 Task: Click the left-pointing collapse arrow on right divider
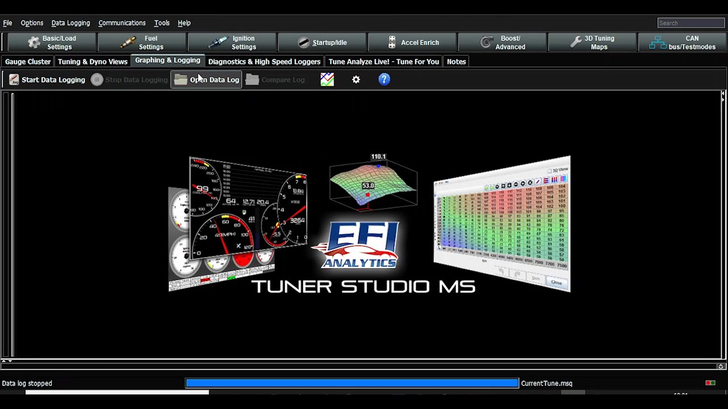(x=723, y=93)
